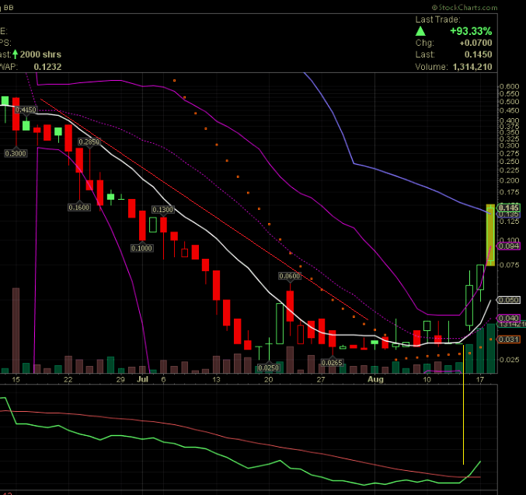The height and width of the screenshot is (495, 526).
Task: Click the tall volume bar near date 15
Action: coord(16,330)
